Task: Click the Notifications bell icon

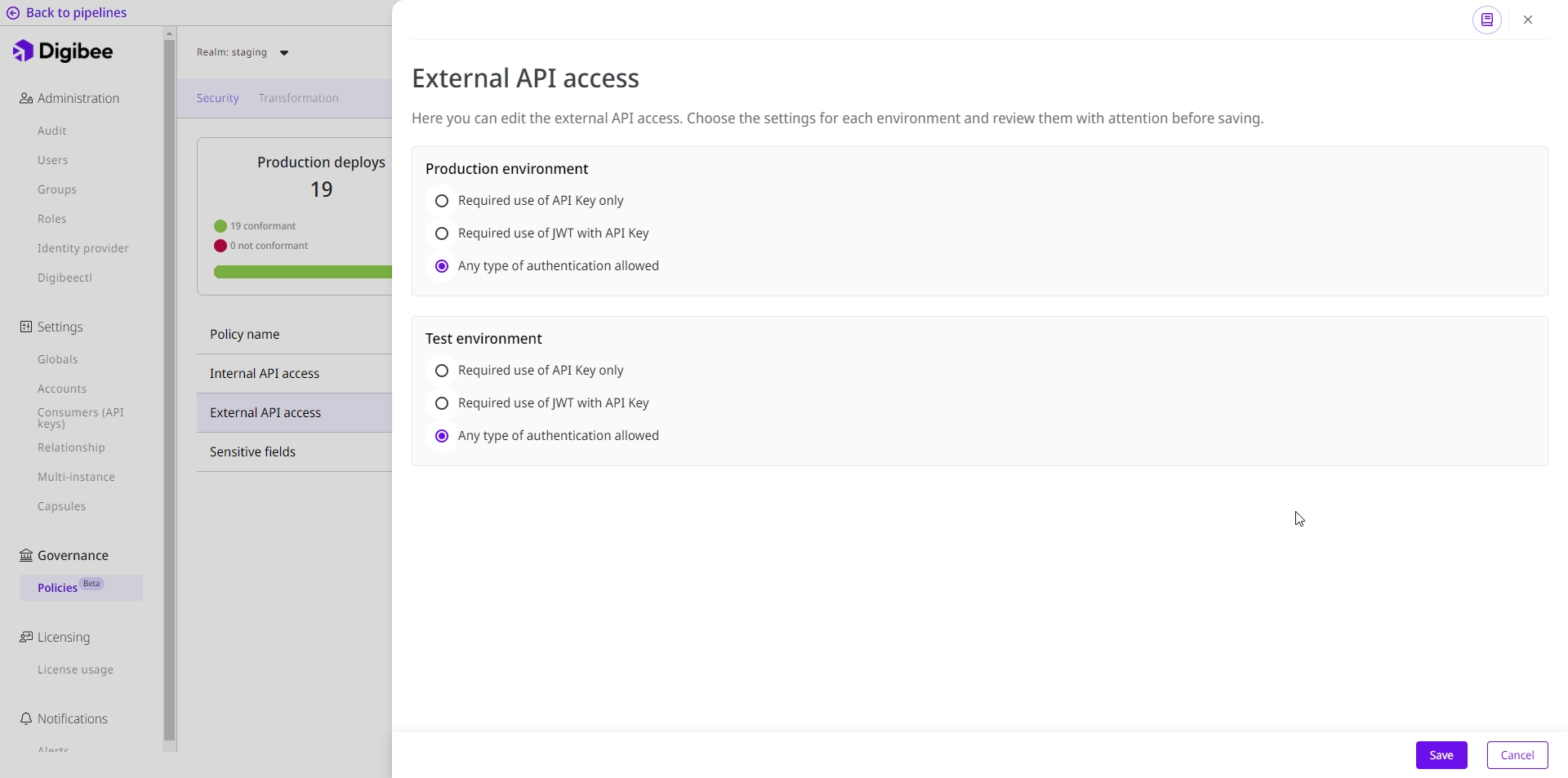Action: 26,719
